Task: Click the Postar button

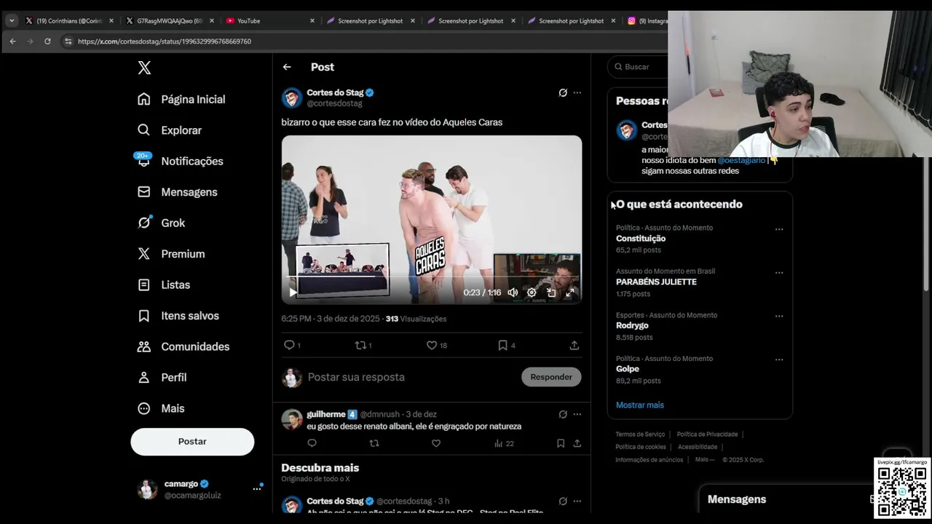Action: (192, 442)
